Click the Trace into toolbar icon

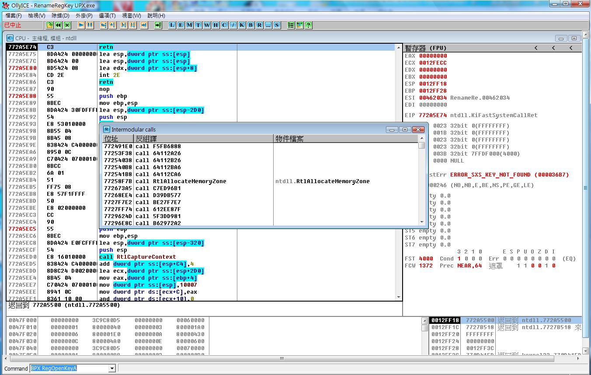[124, 25]
